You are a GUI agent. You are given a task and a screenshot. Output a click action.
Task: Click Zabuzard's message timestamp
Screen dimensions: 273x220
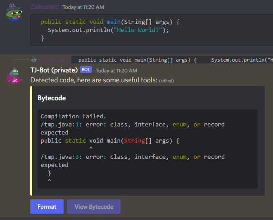coord(83,7)
